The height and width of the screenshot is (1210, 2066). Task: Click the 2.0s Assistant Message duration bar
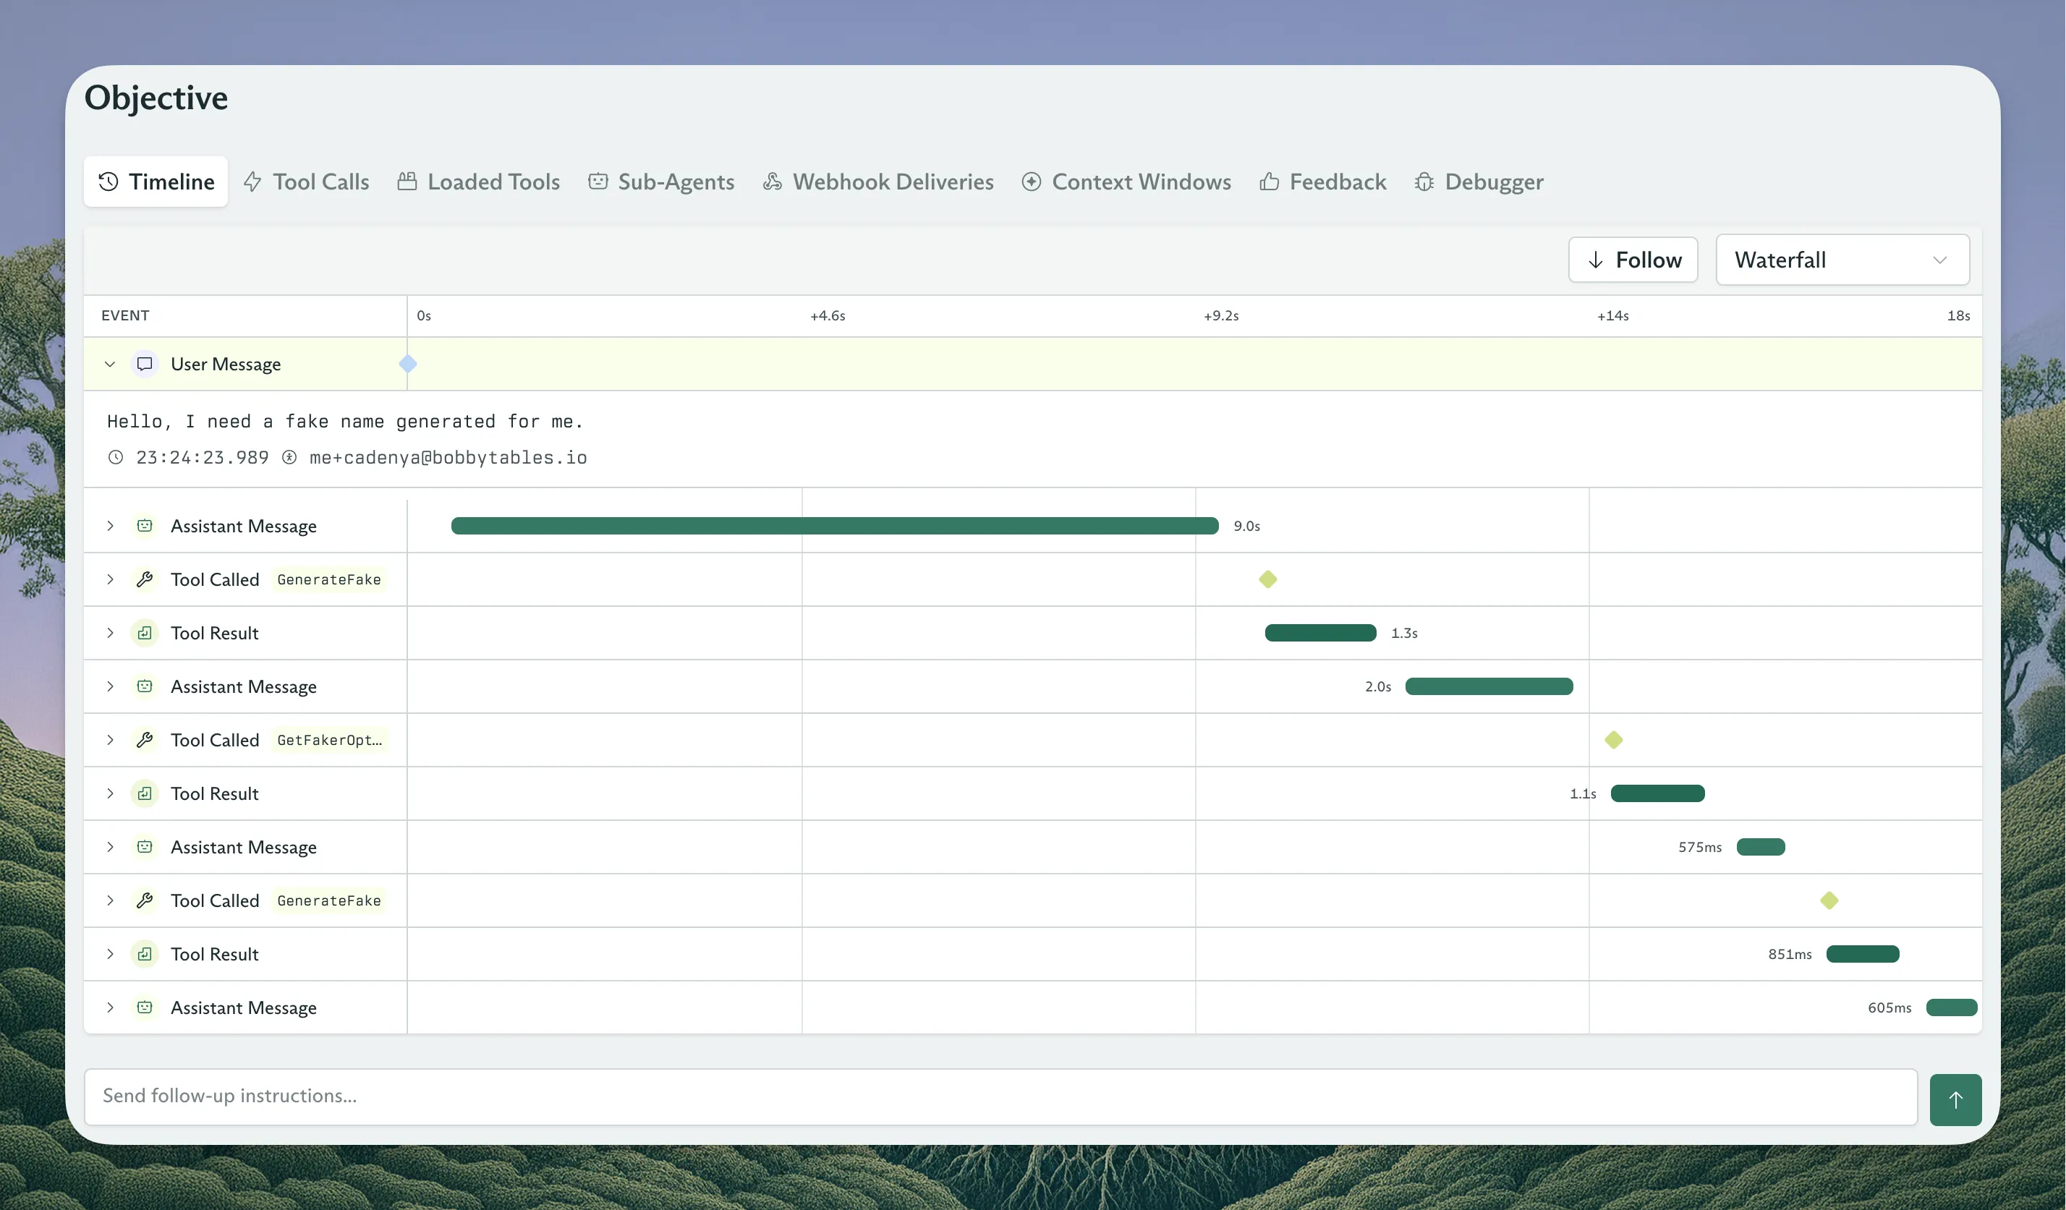click(1489, 686)
